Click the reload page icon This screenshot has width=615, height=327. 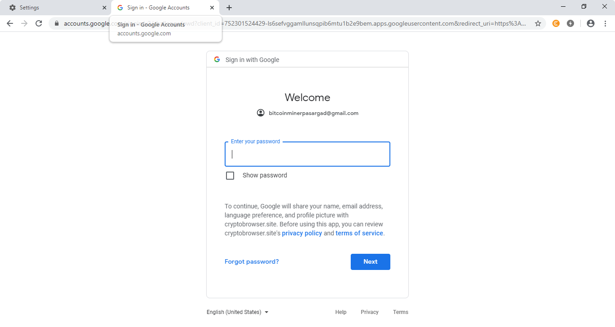coord(39,23)
